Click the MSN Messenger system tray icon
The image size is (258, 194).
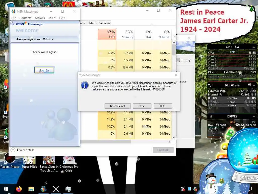coord(195,189)
